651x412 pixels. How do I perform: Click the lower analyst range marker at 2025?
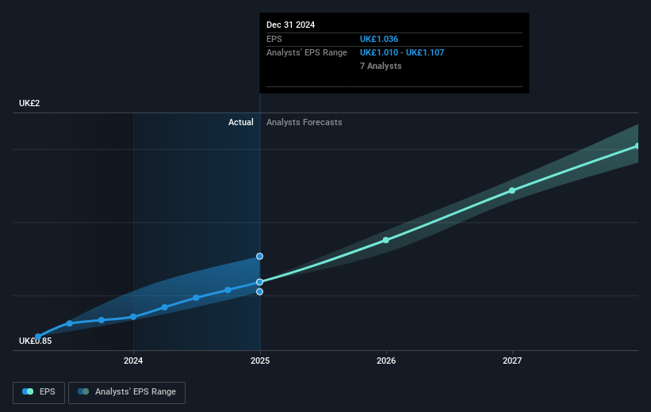(259, 292)
